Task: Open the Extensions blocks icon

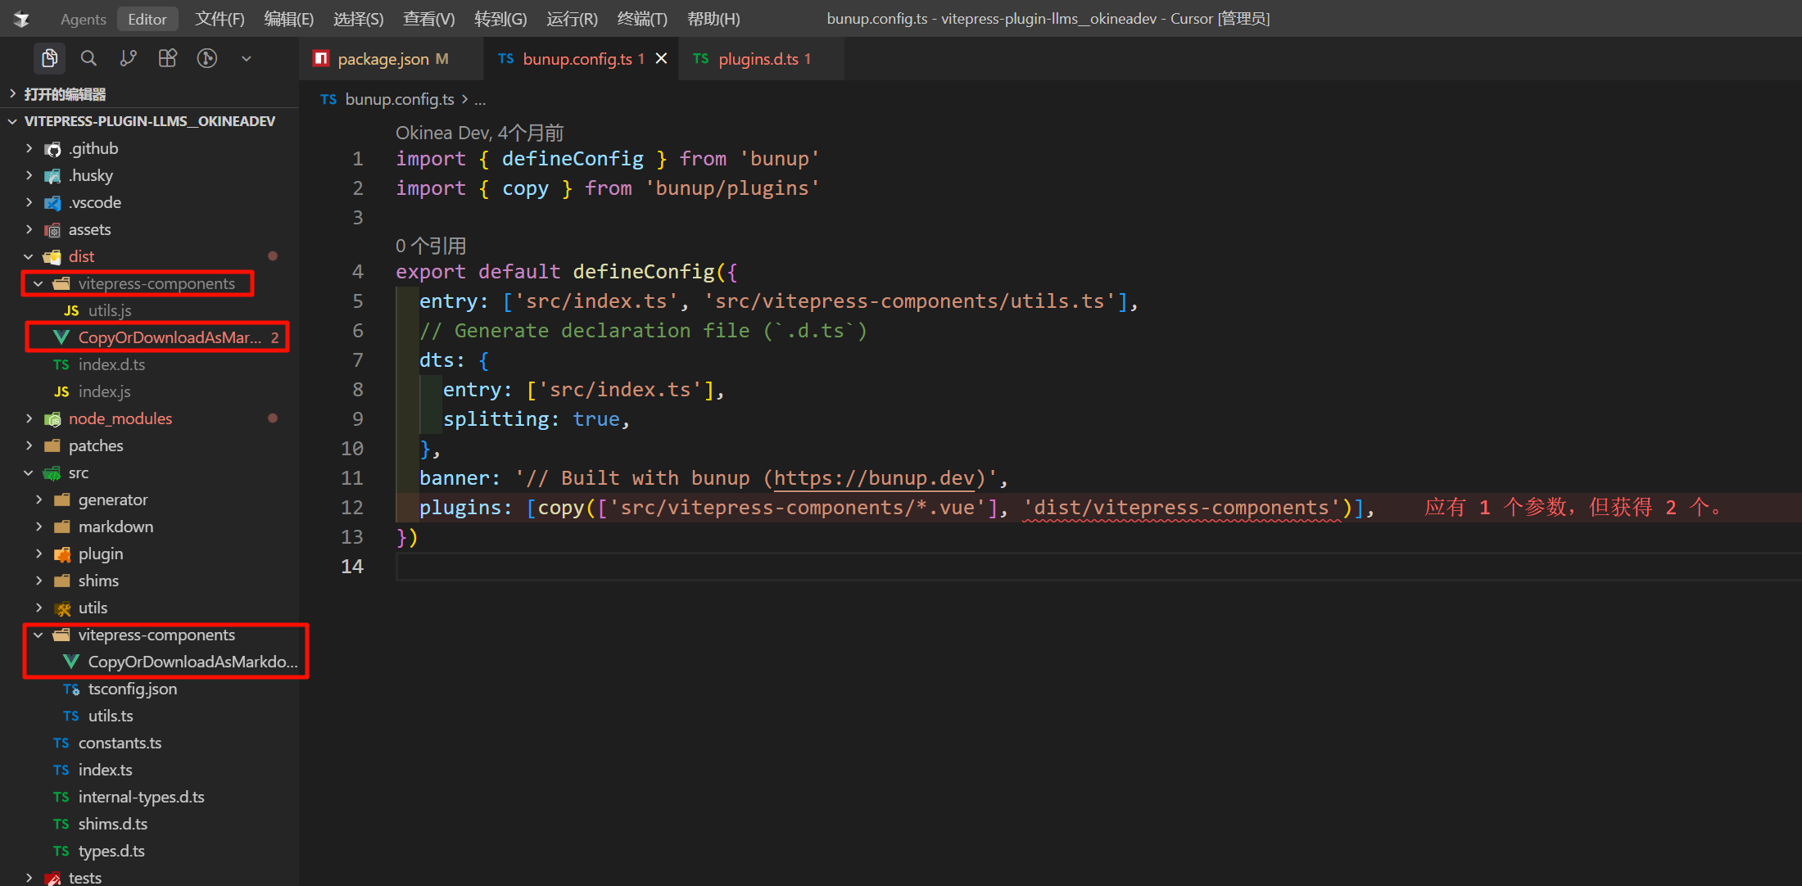Action: coord(167,58)
